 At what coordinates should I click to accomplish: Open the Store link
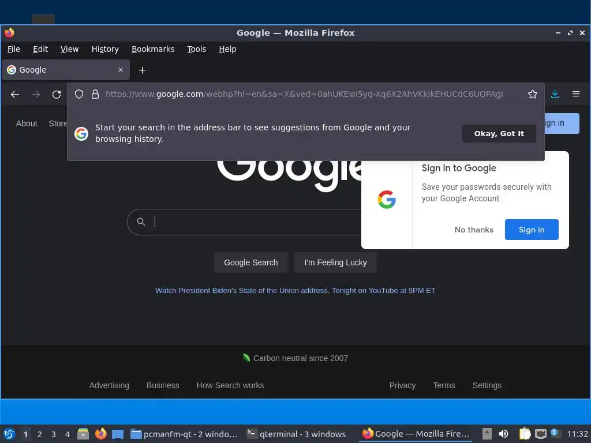[x=58, y=123]
